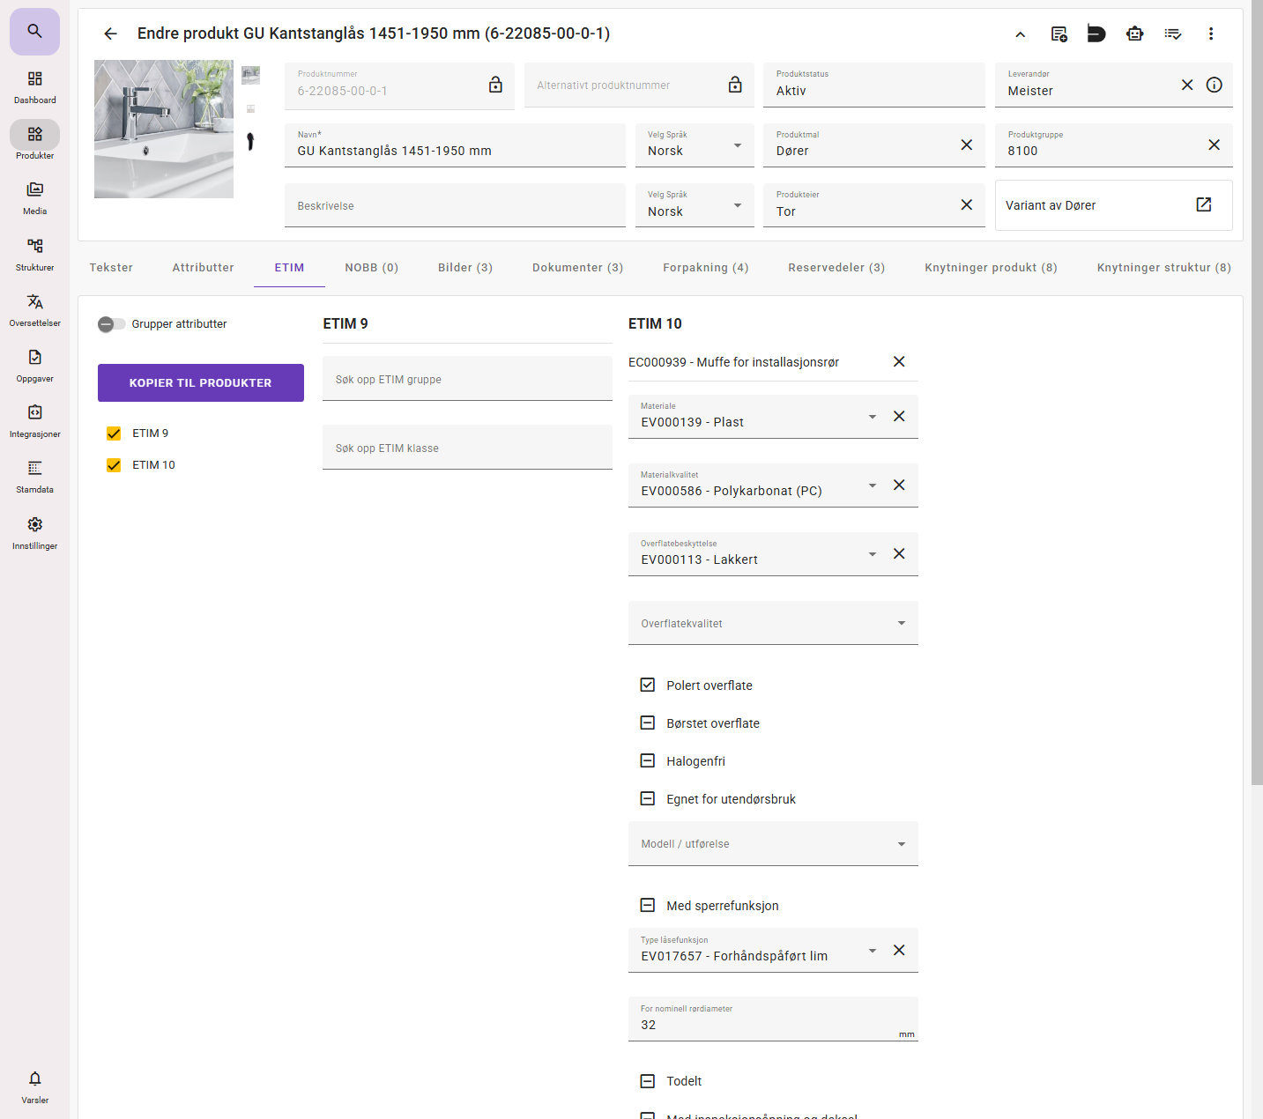Toggle the Grupper attributter switch
1263x1119 pixels.
[111, 324]
